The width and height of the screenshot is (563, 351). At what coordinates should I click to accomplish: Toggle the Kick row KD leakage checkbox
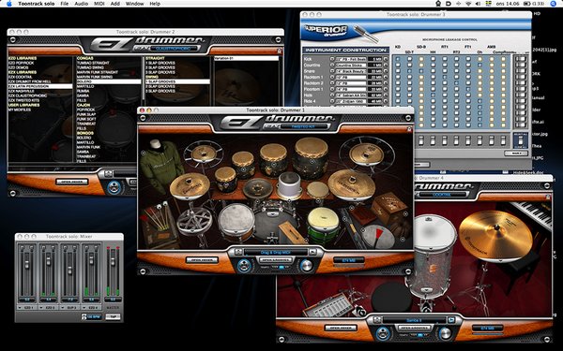(x=398, y=59)
